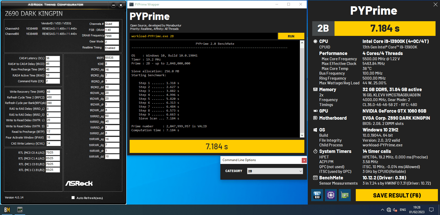Click ChannelA0 16384MB RENESAS row
Image resolution: width=440 pixels, height=215 pixels.
click(x=41, y=29)
